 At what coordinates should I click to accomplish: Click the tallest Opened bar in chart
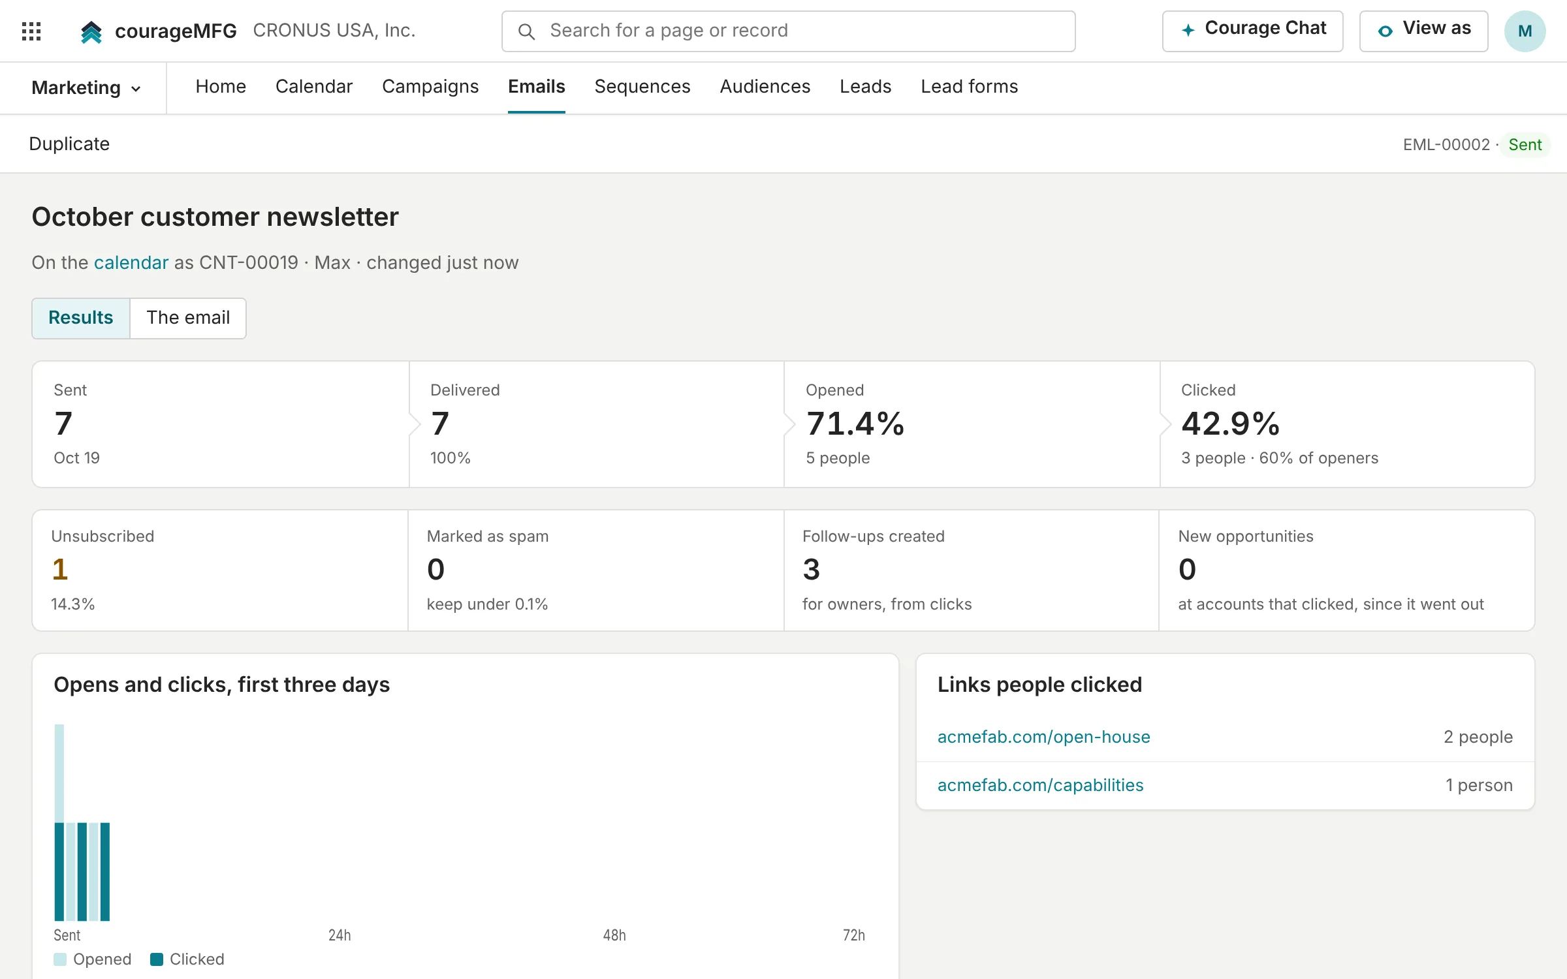pyautogui.click(x=59, y=773)
